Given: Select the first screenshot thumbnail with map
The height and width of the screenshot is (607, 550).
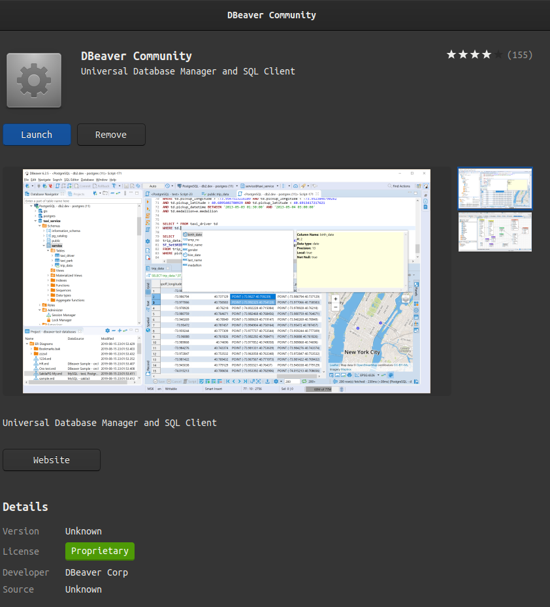Looking at the screenshot, I should tap(495, 189).
